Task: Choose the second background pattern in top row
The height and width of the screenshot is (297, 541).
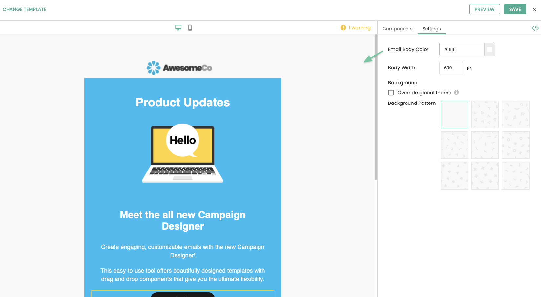Action: point(485,114)
